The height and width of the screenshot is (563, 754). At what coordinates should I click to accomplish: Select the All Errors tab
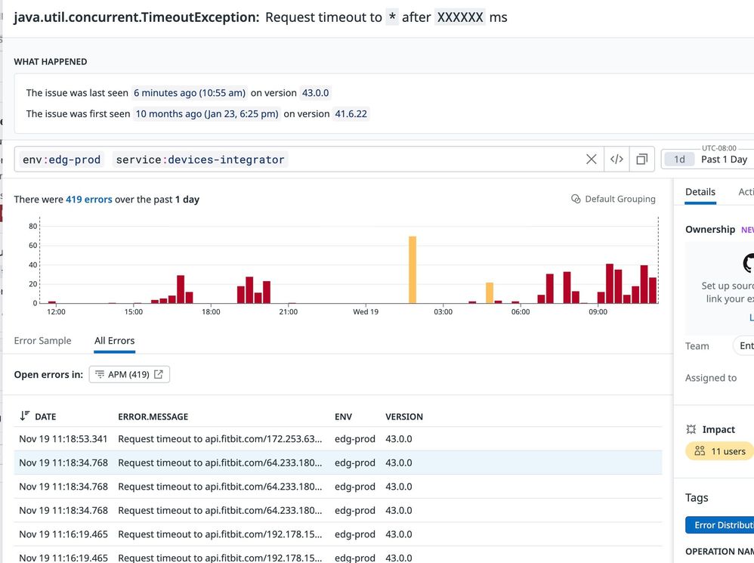coord(114,341)
